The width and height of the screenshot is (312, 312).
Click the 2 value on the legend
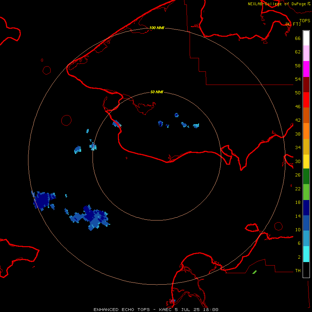[x=299, y=257]
